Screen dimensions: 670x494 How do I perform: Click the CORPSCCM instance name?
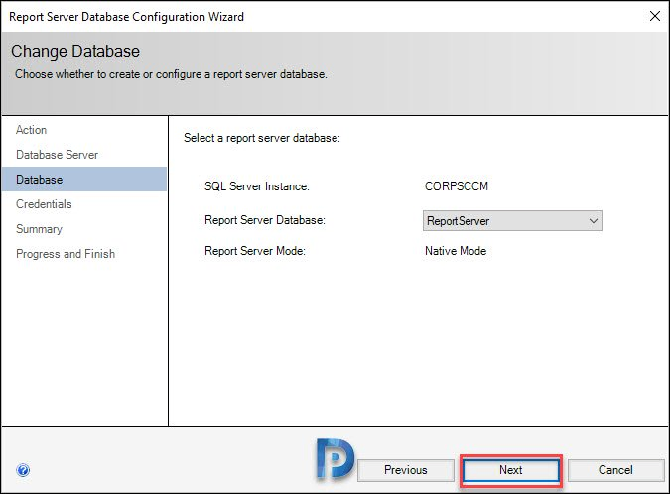(457, 186)
